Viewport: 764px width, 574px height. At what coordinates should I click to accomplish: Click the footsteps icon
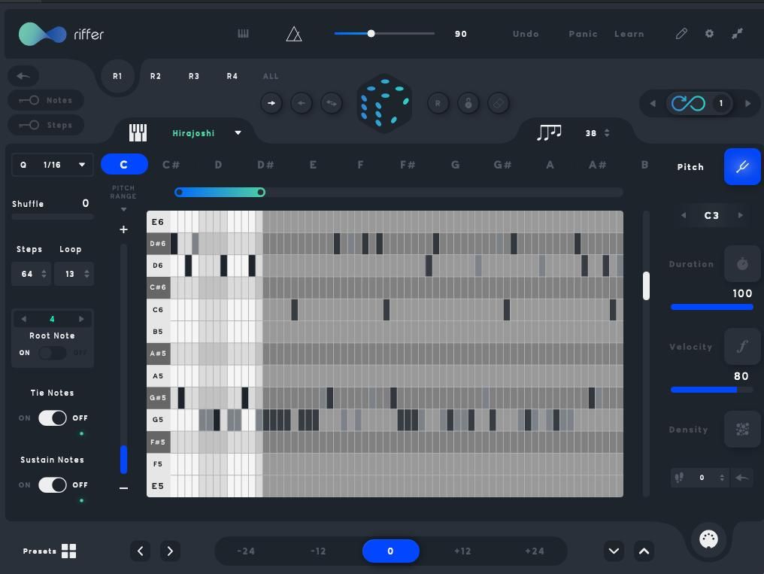click(x=679, y=478)
